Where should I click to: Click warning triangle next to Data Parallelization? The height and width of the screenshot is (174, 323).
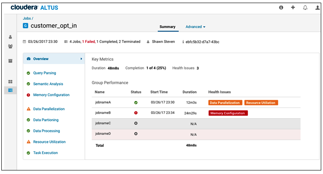tap(29, 109)
